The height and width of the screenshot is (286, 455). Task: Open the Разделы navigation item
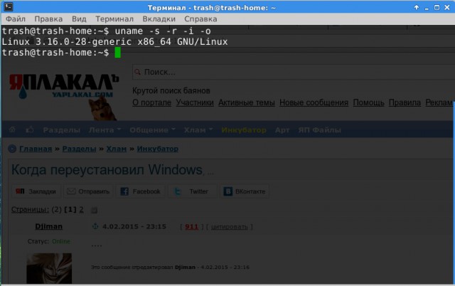pos(62,129)
